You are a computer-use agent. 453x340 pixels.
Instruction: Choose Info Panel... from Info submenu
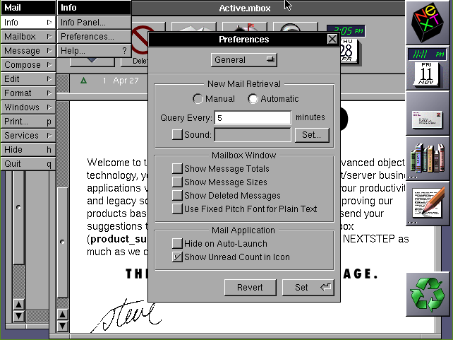click(94, 23)
